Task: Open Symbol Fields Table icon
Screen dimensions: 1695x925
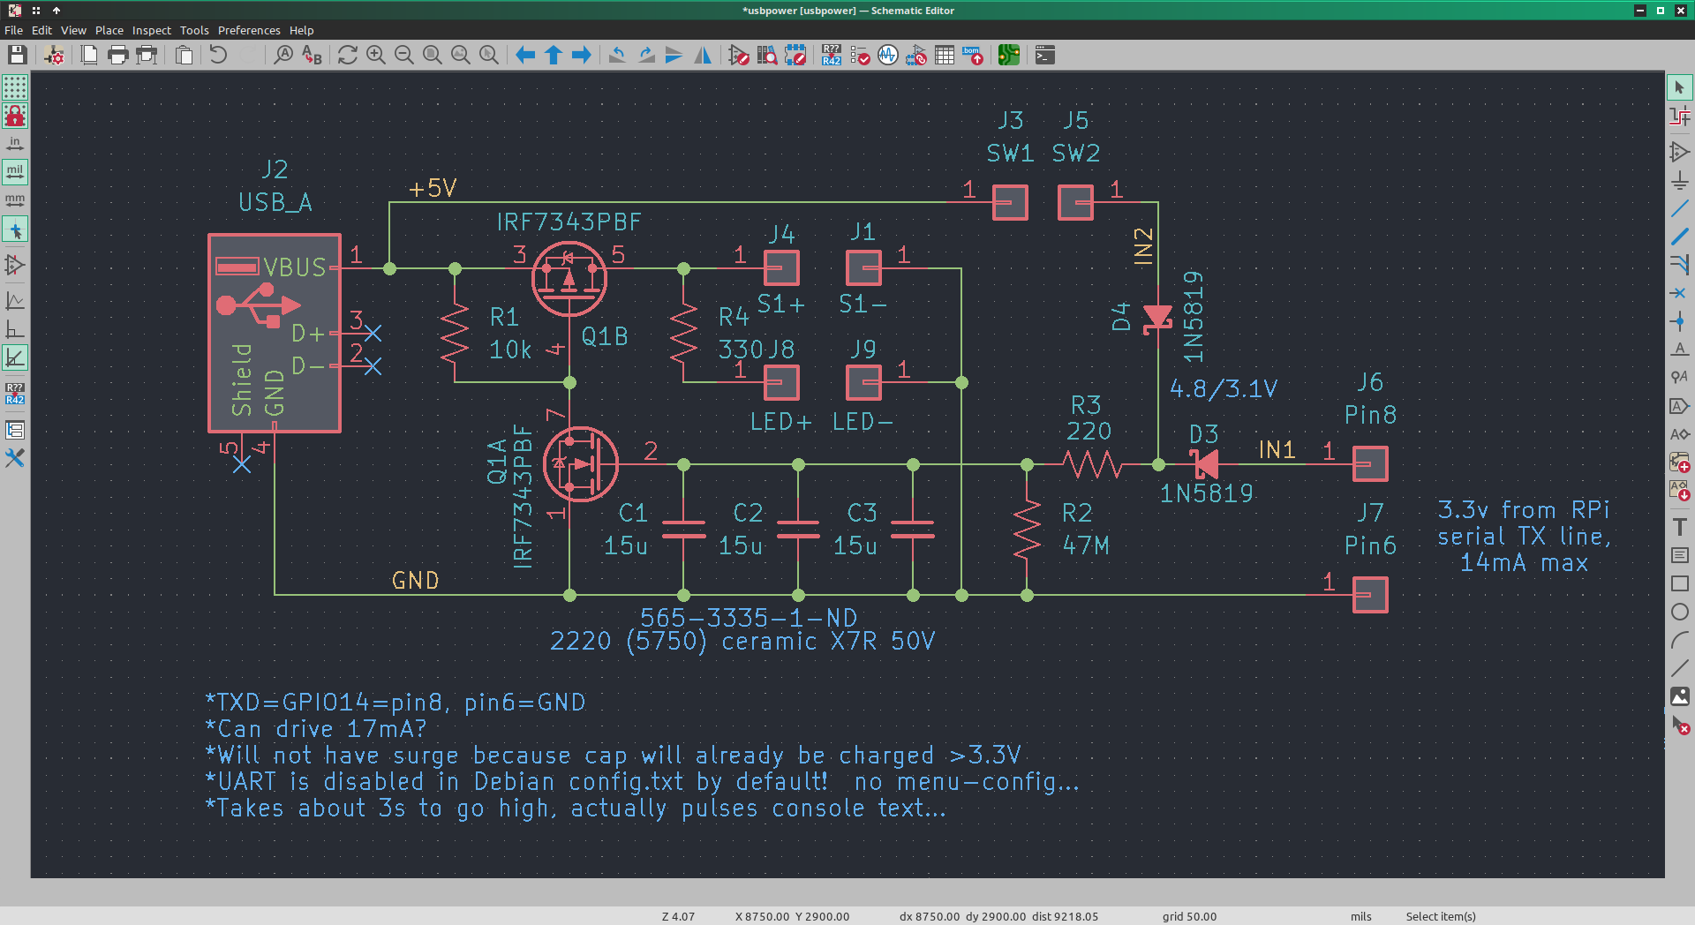Action: tap(945, 55)
